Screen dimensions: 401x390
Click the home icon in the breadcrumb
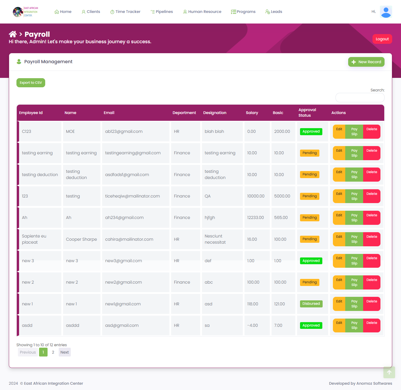pos(13,34)
